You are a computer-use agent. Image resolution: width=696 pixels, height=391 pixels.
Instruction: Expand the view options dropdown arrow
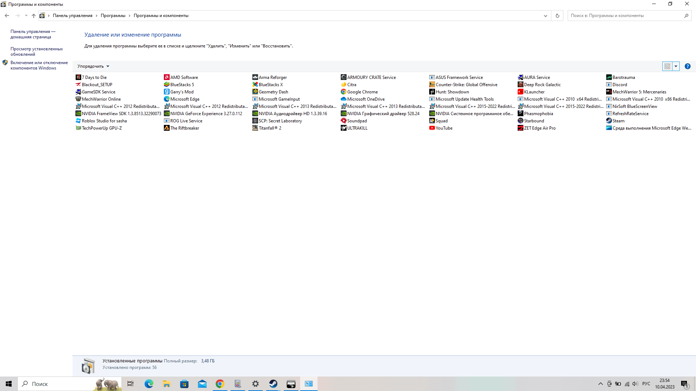(x=676, y=66)
